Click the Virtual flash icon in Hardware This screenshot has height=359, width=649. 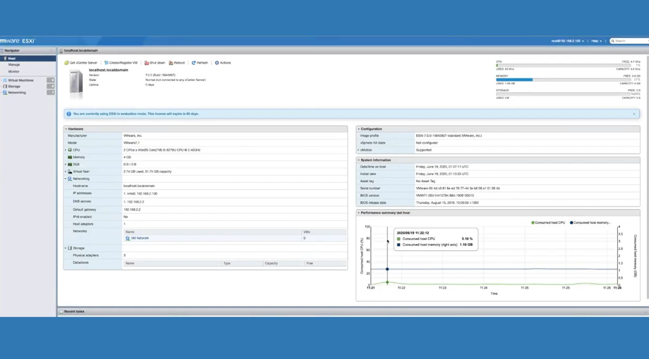click(70, 172)
